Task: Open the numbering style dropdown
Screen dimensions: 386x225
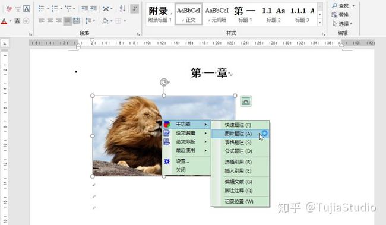Action: tap(61, 9)
